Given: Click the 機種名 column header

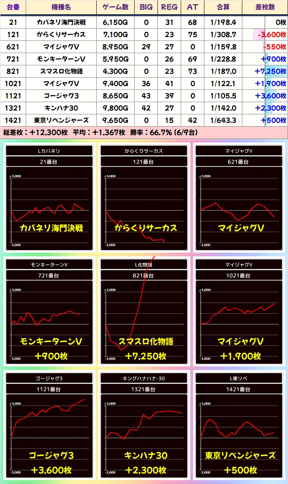Looking at the screenshot, I should click(61, 7).
